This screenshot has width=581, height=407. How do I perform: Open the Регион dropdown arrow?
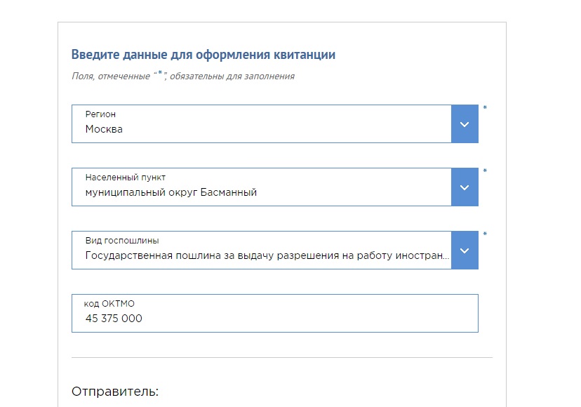tap(465, 124)
